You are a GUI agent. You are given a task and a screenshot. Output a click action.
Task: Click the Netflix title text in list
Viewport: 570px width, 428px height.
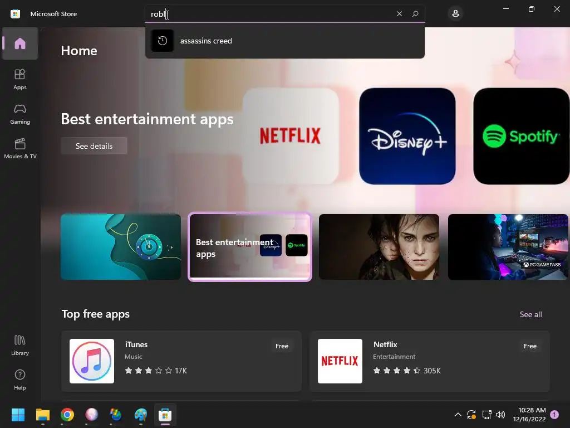[x=385, y=344]
